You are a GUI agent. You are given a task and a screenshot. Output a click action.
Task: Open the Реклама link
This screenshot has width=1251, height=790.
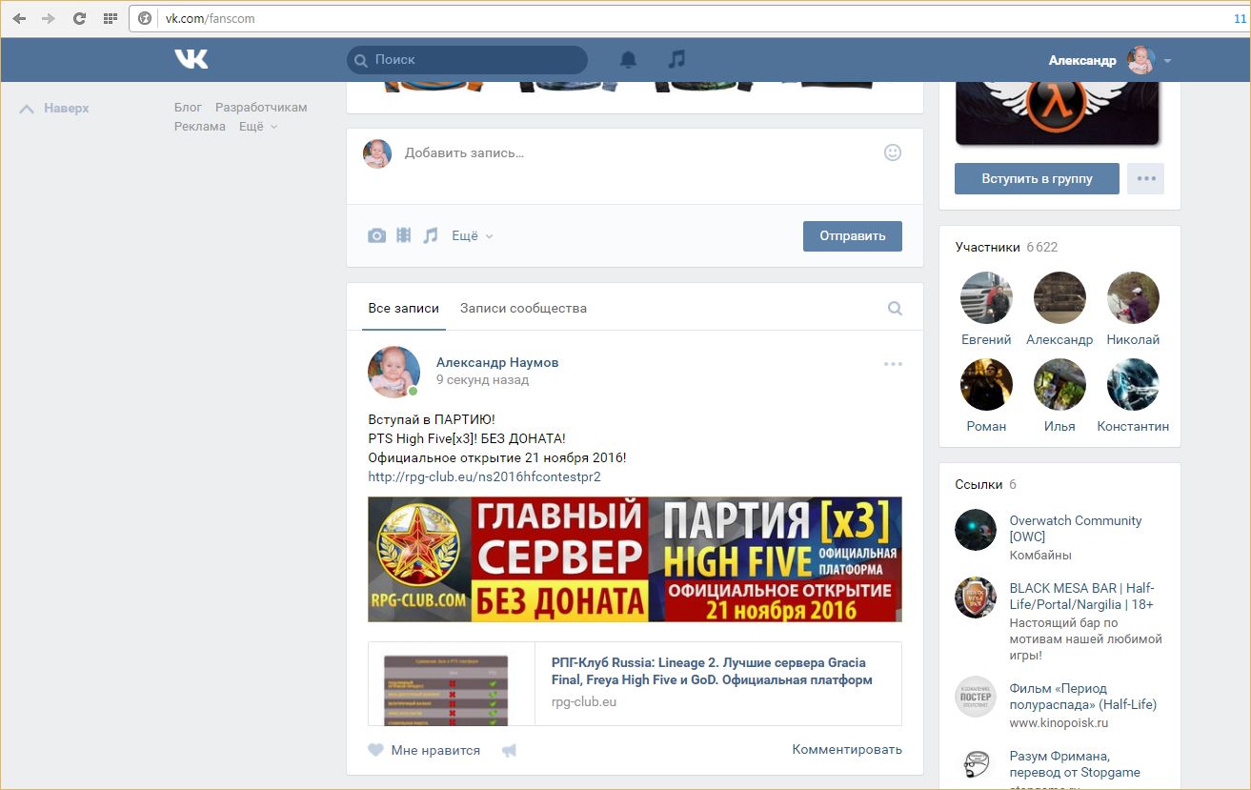coord(200,127)
